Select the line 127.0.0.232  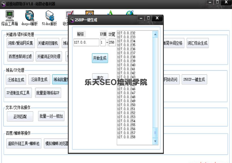click(x=126, y=33)
